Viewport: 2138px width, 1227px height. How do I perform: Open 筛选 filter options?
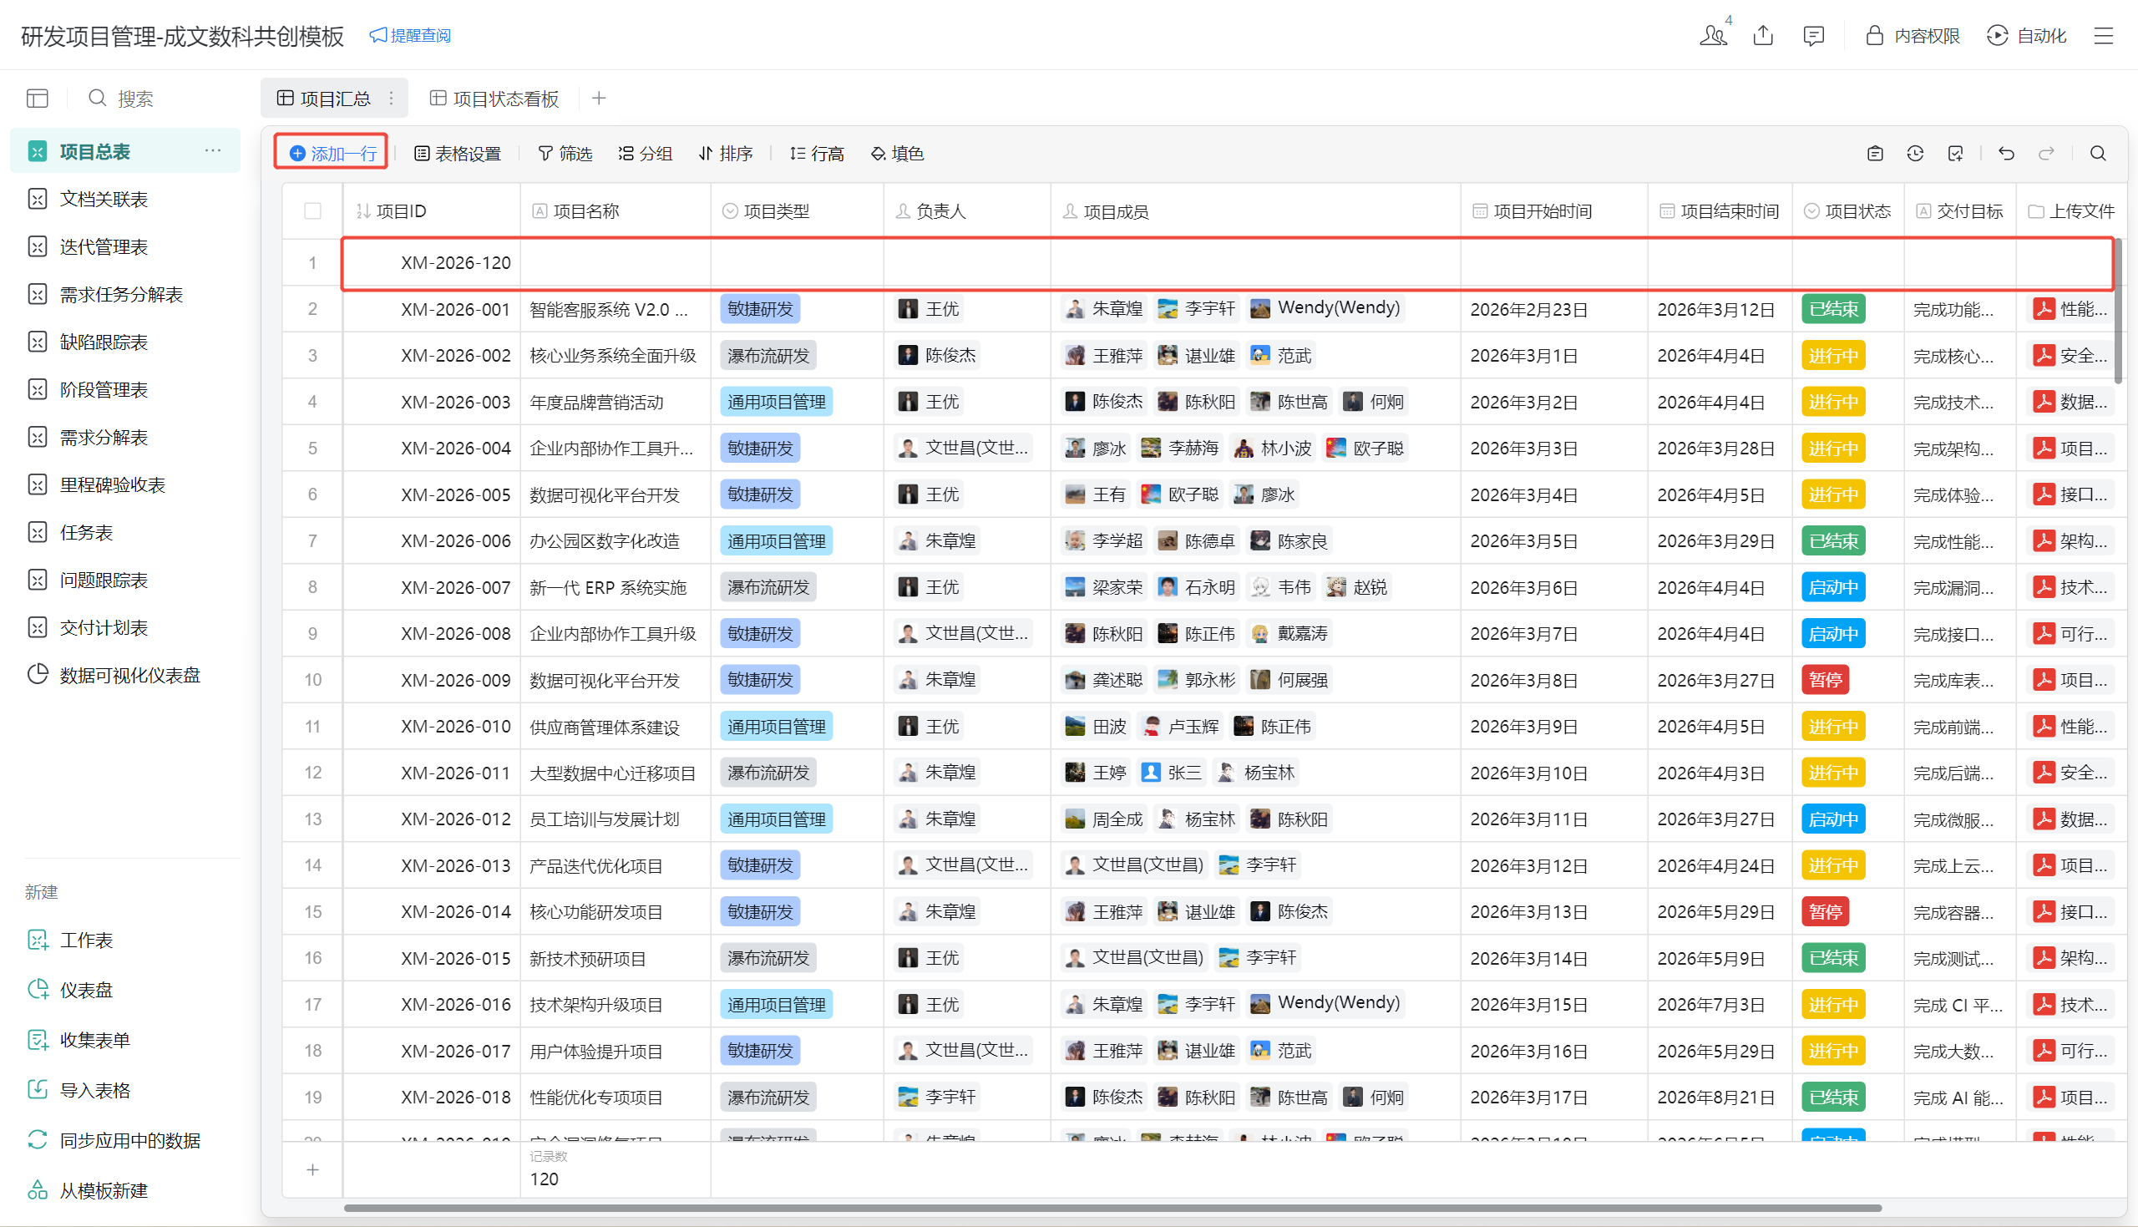click(x=565, y=154)
